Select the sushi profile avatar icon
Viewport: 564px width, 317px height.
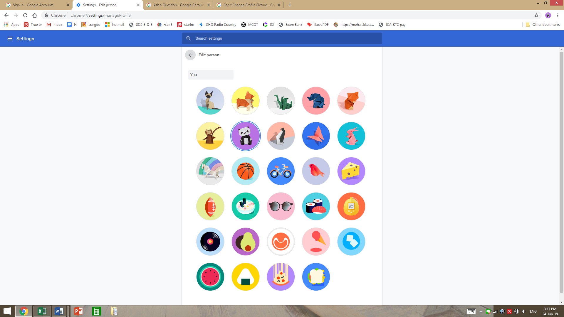tap(316, 206)
